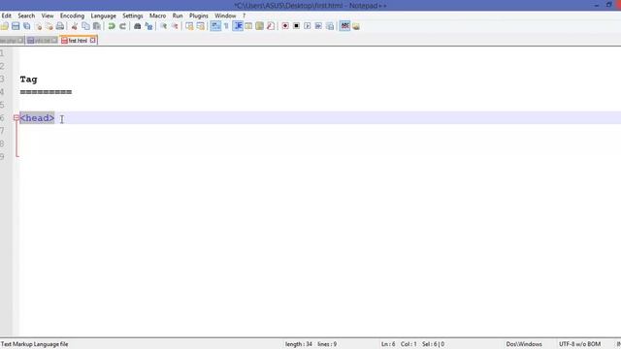Viewport: 621px width, 349px height.
Task: Restore down the Notepad++ window
Action: (608, 5)
